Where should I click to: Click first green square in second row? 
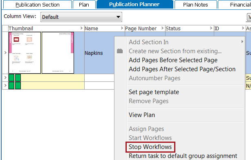(11, 78)
